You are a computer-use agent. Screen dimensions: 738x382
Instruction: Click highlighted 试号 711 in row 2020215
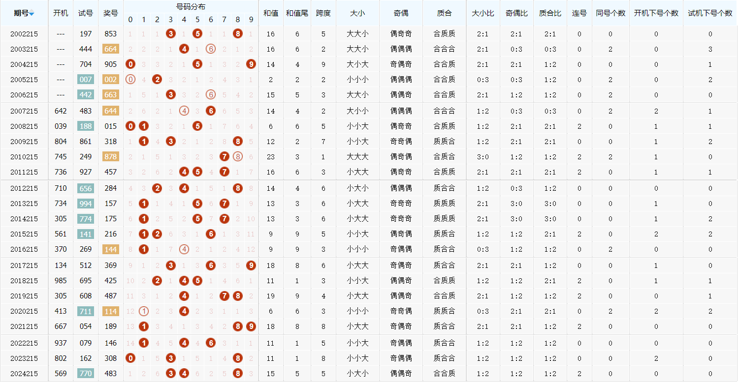coord(86,311)
